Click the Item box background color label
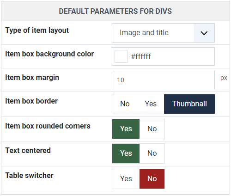Screen dimensions: 231x196 click(49, 54)
